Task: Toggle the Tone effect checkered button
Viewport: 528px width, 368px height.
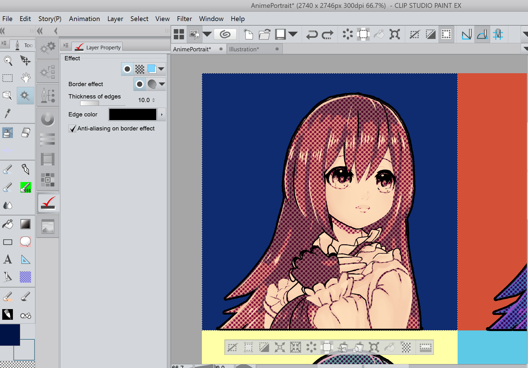Action: click(140, 69)
